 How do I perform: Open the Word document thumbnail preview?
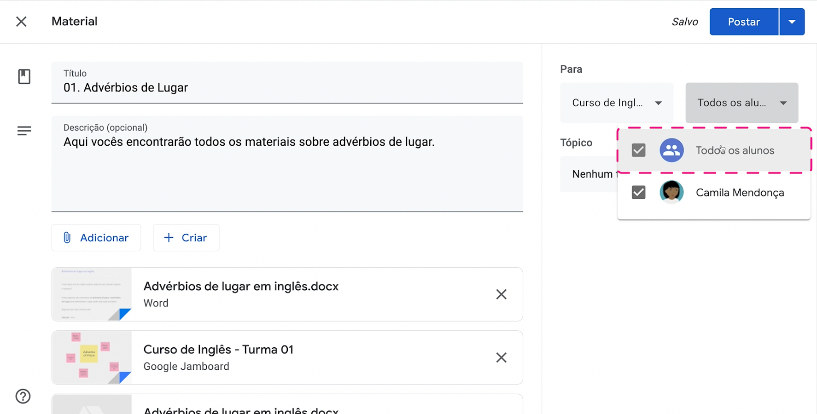(x=92, y=294)
